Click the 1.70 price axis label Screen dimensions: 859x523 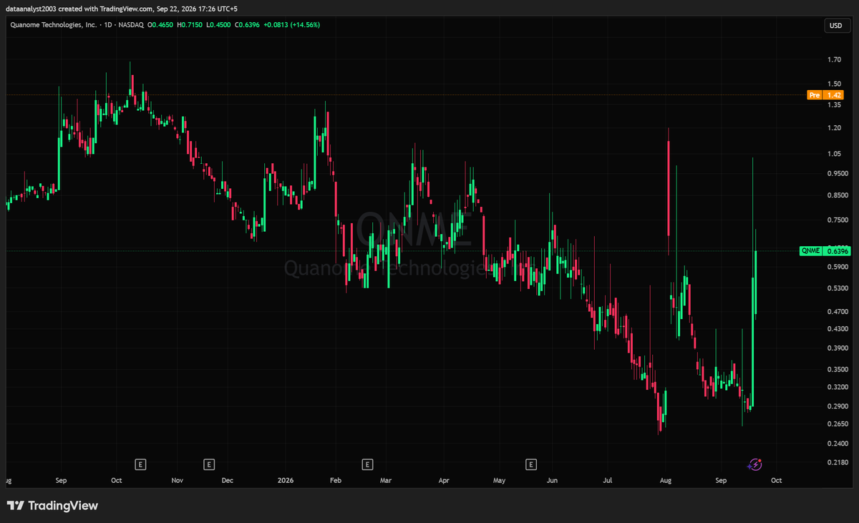coord(834,60)
